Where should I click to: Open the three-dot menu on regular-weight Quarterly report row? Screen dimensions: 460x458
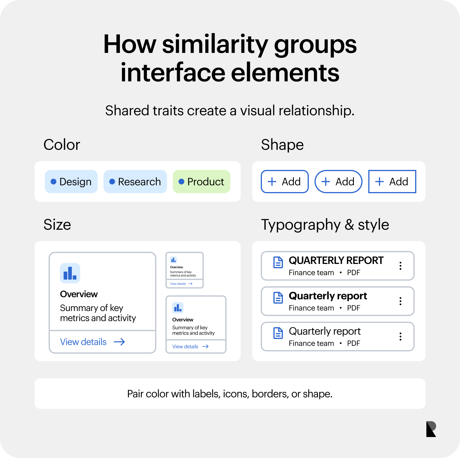pos(400,336)
